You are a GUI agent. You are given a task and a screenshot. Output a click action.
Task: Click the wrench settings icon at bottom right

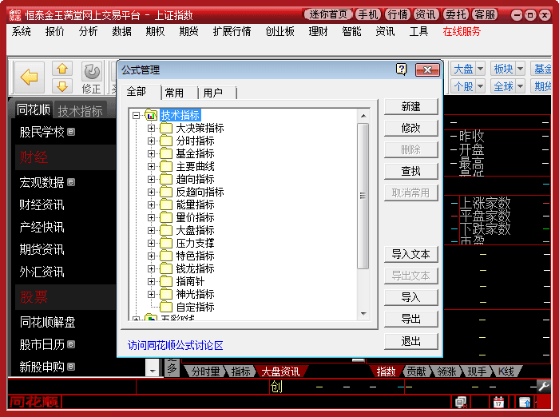coord(544,386)
